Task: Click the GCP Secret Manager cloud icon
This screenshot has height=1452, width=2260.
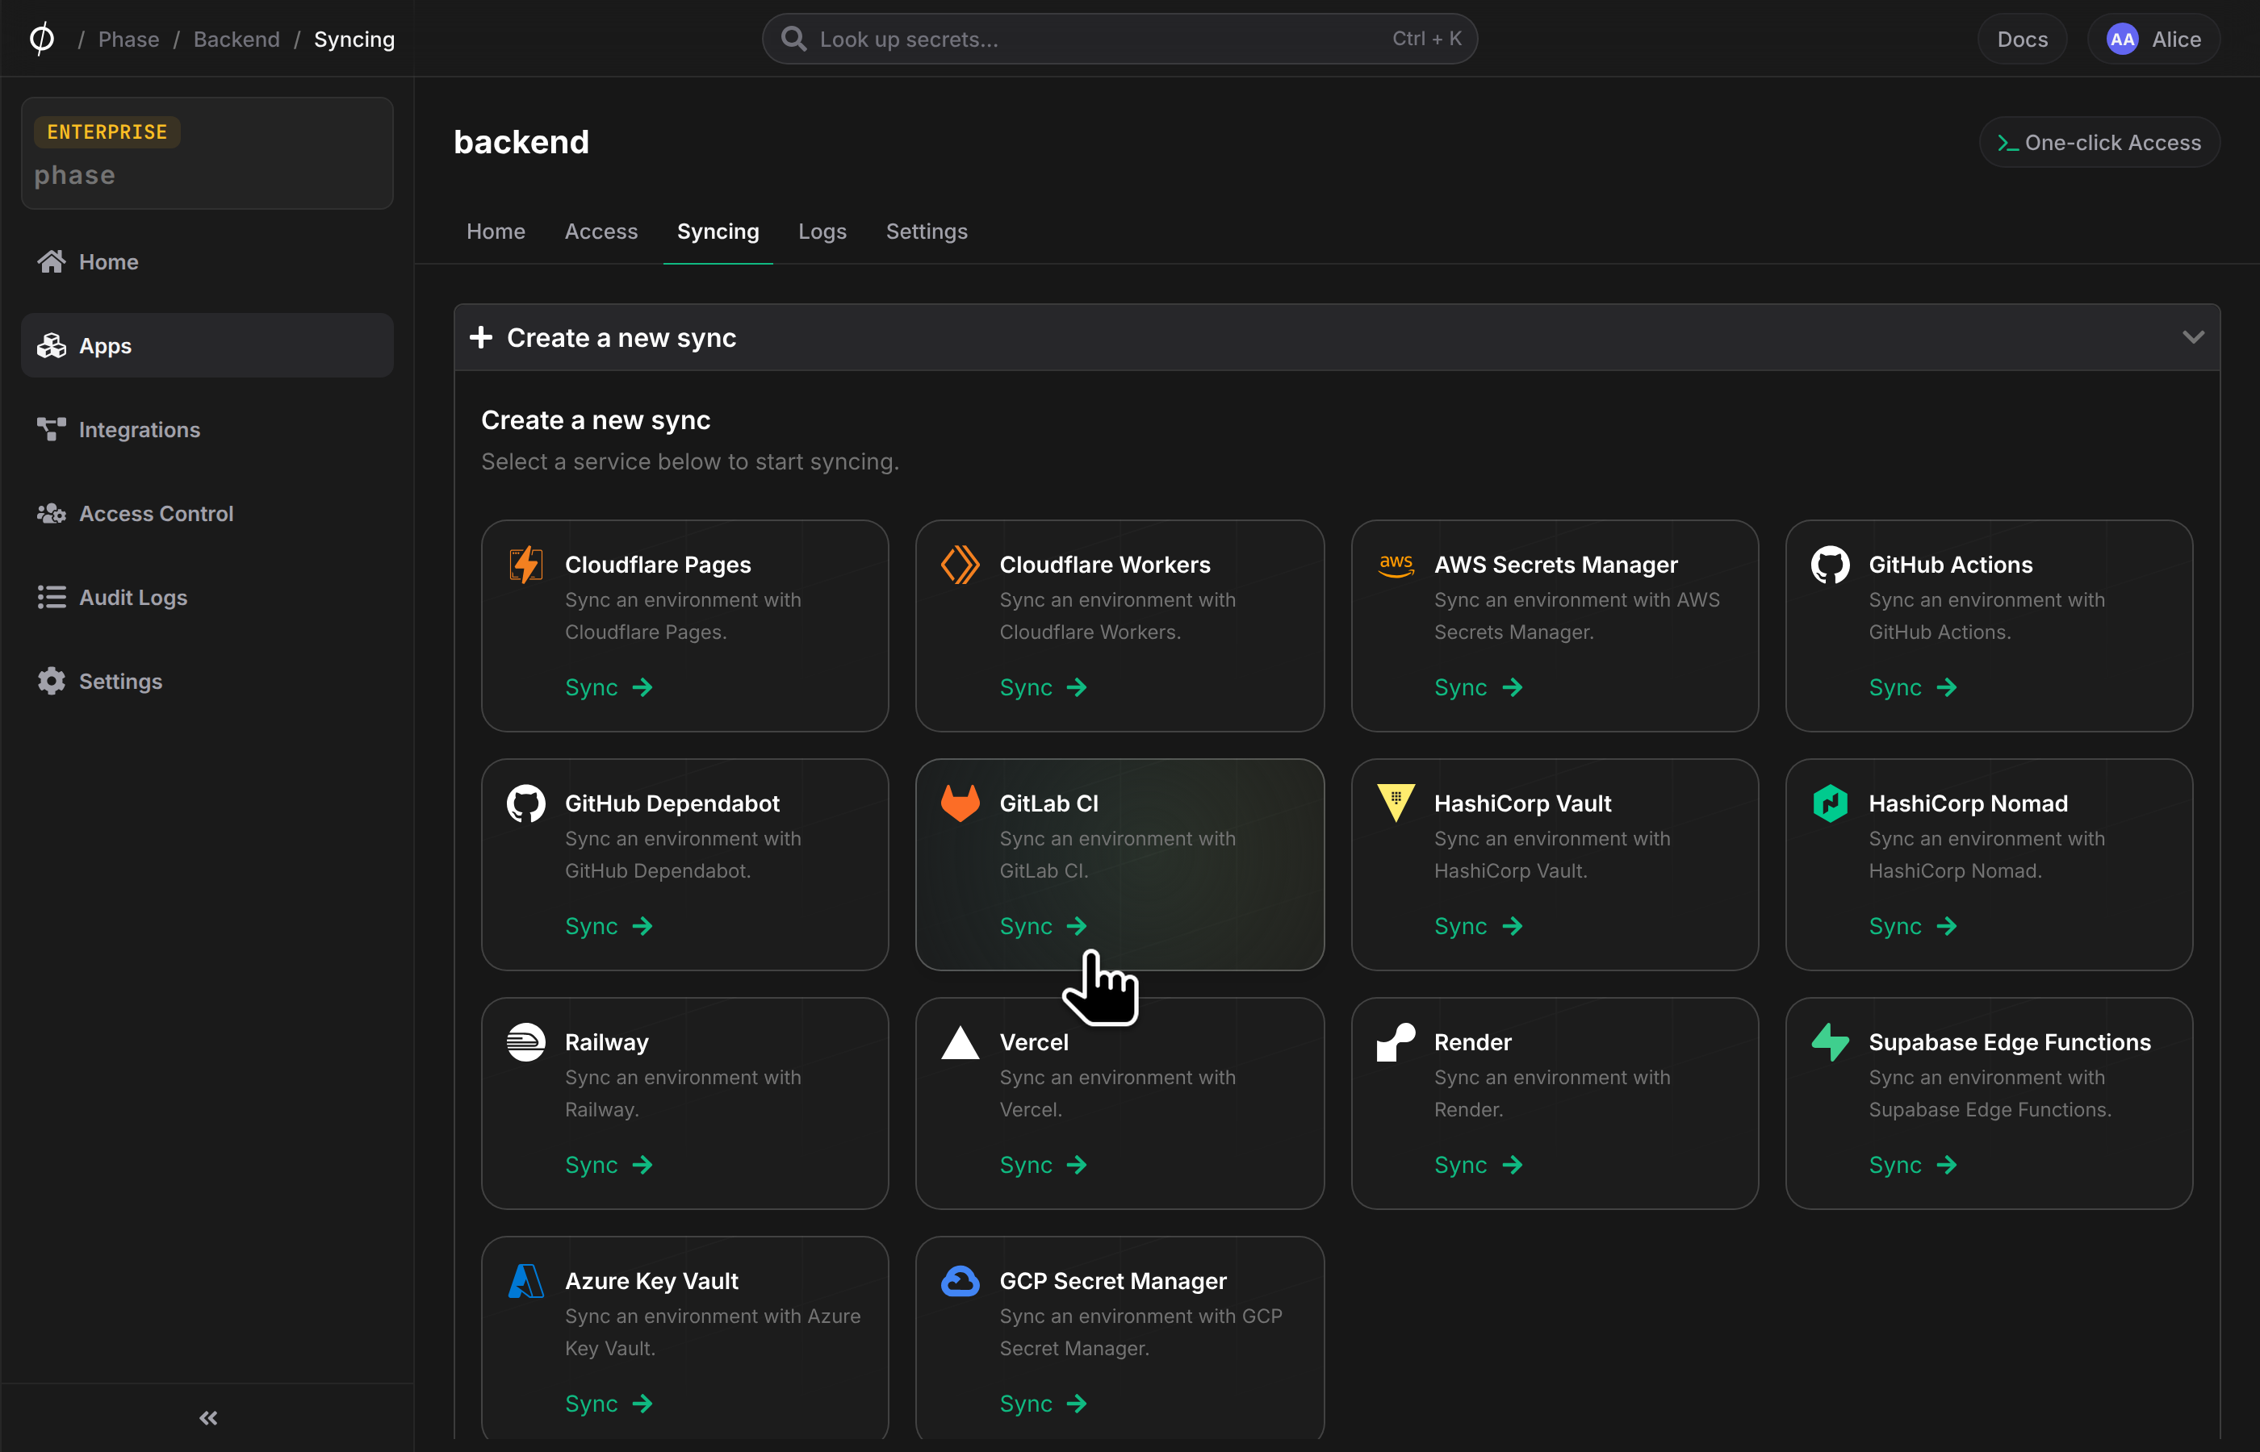Action: click(960, 1280)
